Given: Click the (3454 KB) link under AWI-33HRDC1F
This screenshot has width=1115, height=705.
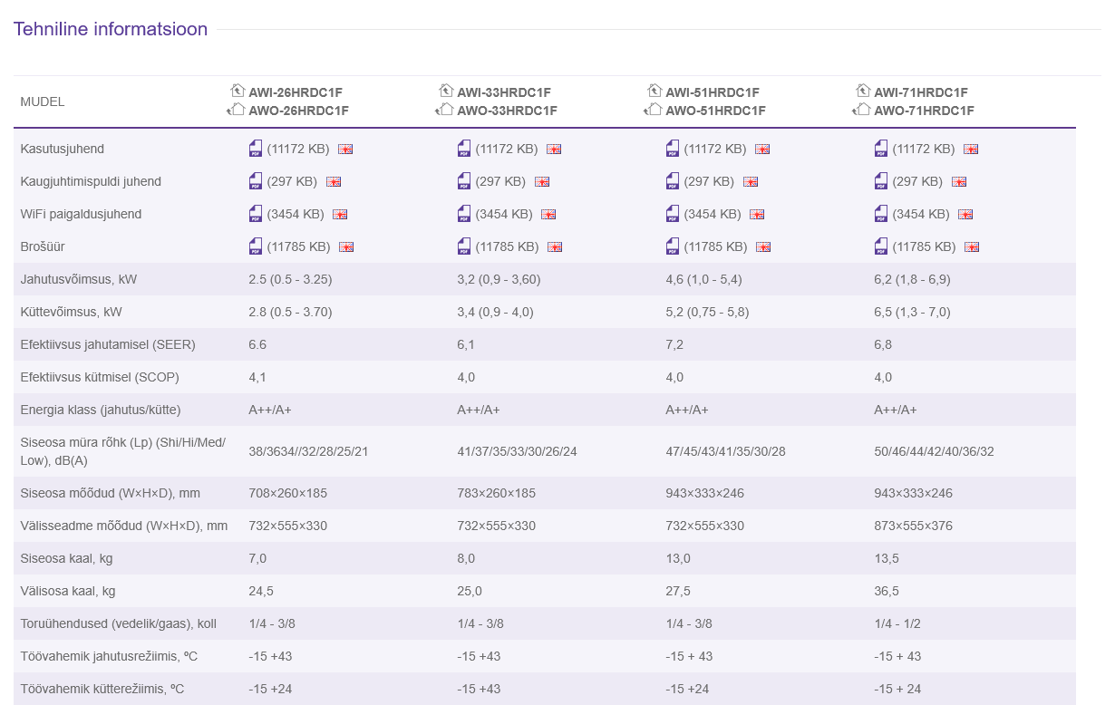Looking at the screenshot, I should [x=504, y=214].
